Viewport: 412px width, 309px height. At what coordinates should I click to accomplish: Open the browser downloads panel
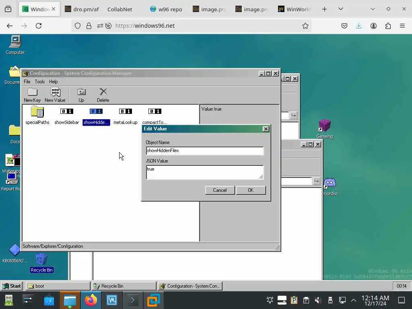(x=358, y=26)
